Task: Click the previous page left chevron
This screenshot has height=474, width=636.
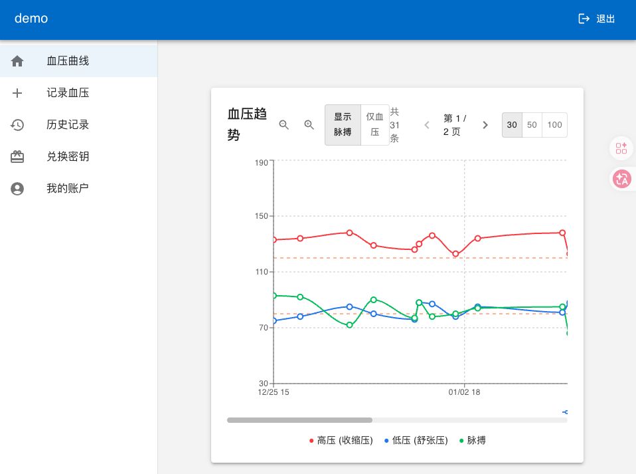Action: [x=427, y=125]
